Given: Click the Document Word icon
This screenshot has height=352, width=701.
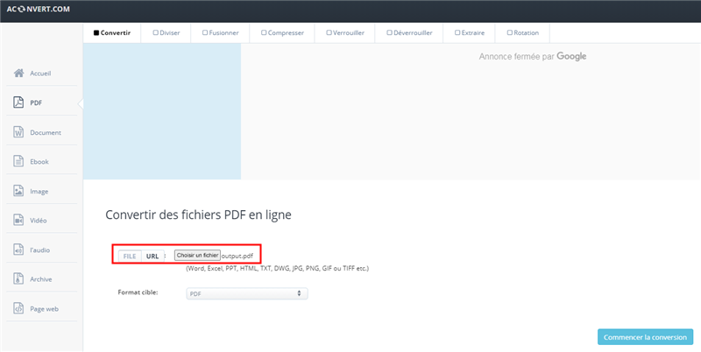Looking at the screenshot, I should pos(18,132).
